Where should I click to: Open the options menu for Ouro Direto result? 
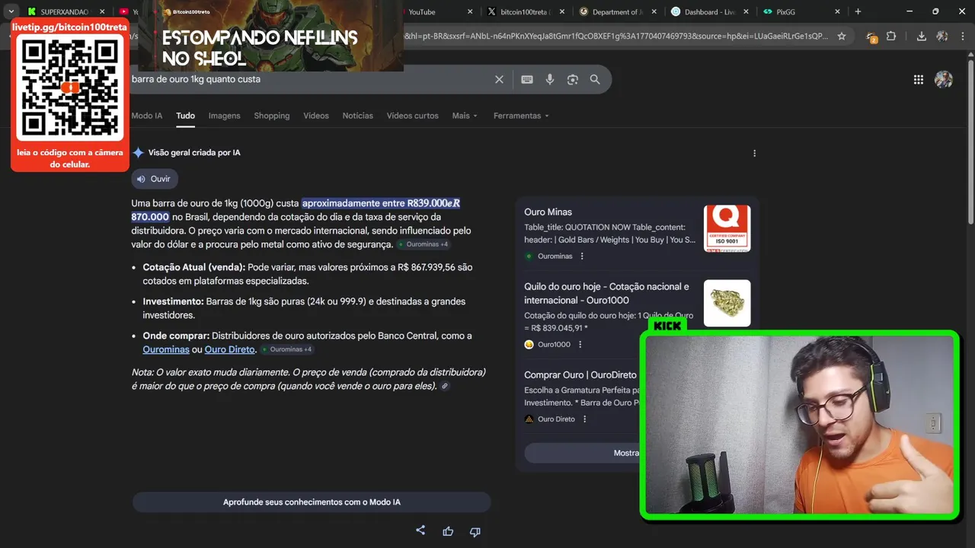point(584,419)
